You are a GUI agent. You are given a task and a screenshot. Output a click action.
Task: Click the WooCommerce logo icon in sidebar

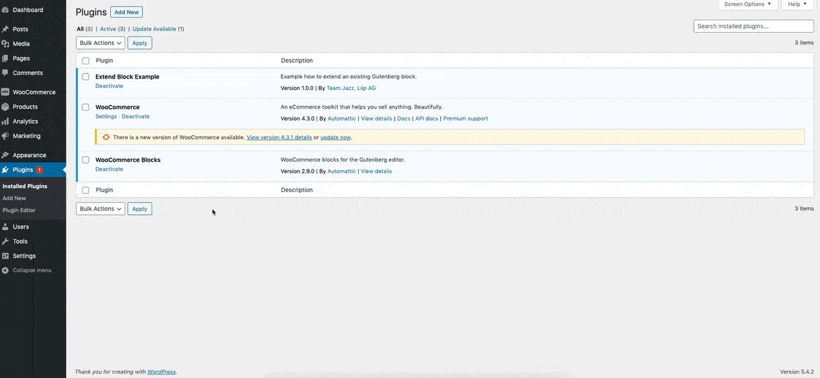(x=5, y=92)
